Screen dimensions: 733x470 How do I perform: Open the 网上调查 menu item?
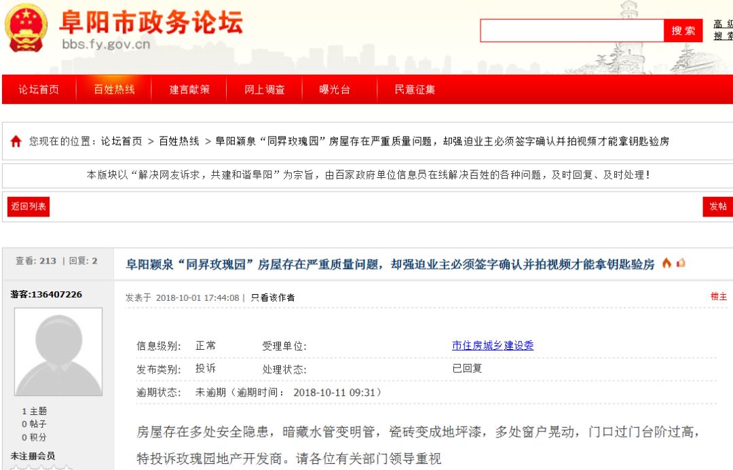point(265,89)
